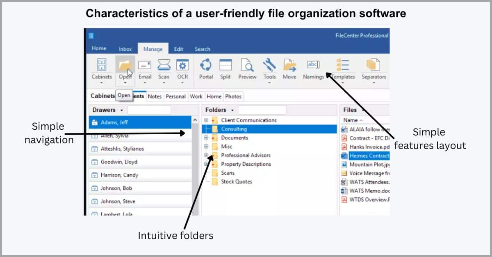Click the PDF icon of WTDS Overview

[x=344, y=200]
